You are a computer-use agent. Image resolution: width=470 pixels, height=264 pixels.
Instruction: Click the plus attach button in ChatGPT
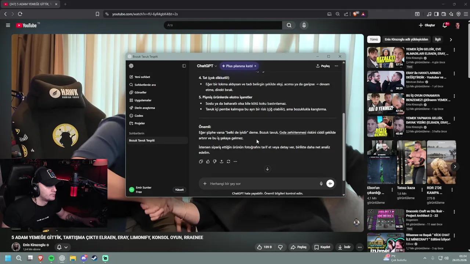tap(205, 184)
